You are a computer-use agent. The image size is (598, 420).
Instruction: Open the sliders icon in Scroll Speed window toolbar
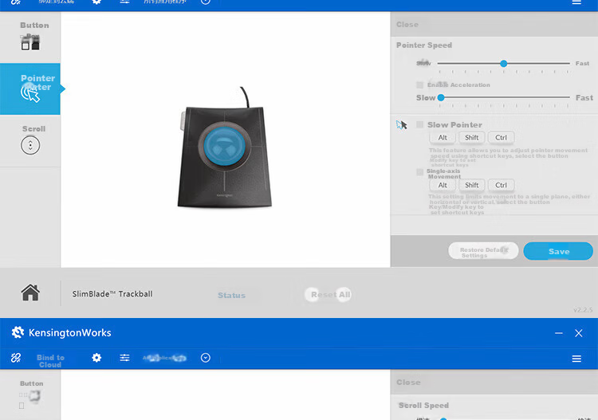pyautogui.click(x=124, y=358)
